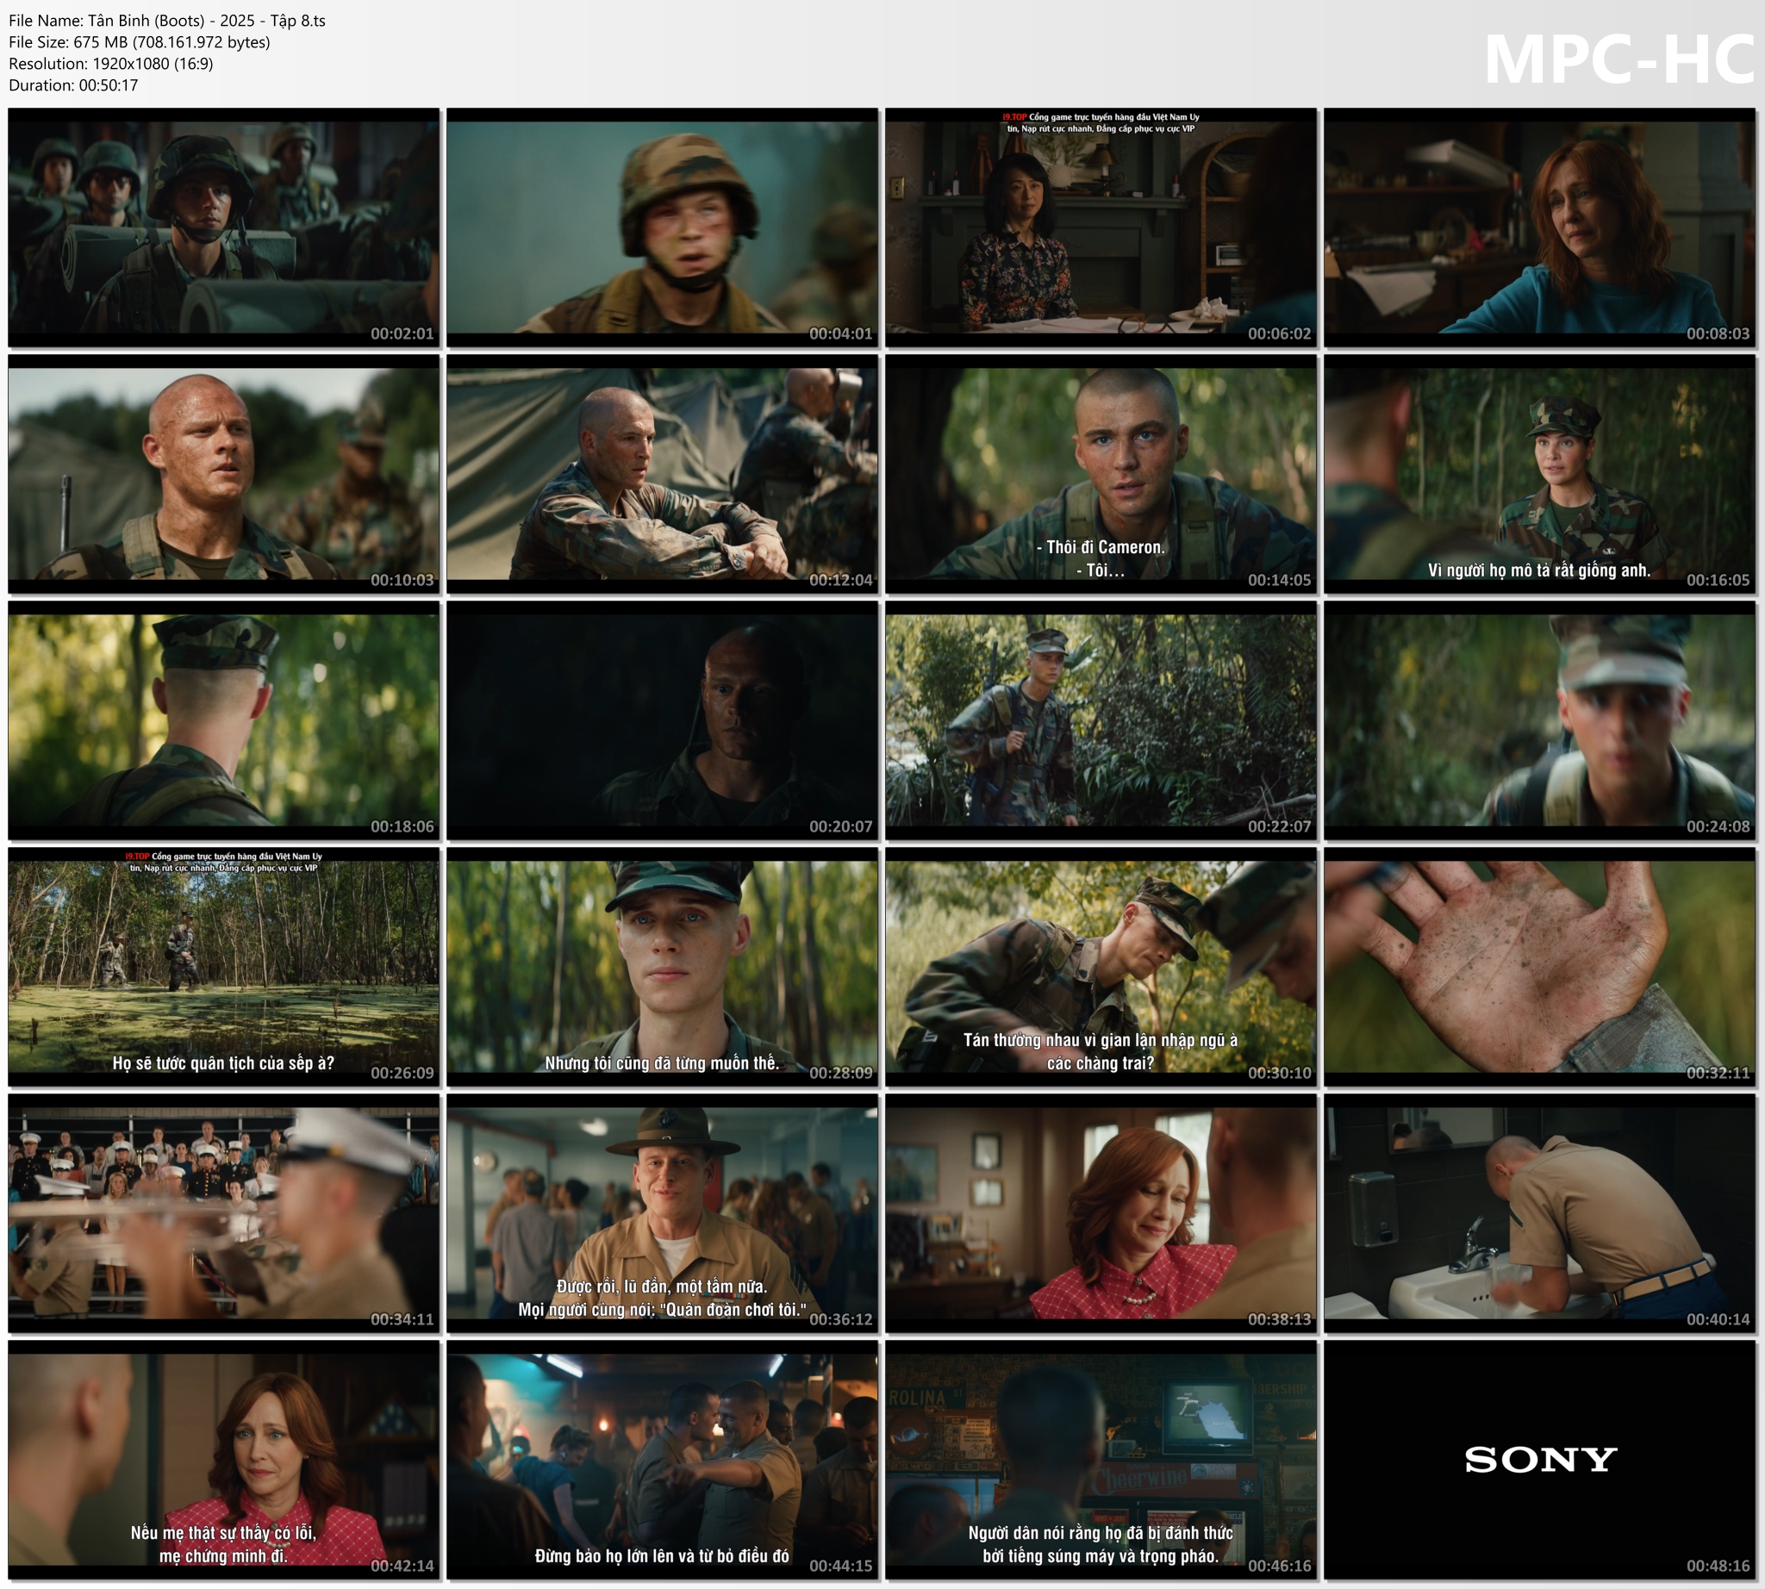Click the swamp scene thumbnail 00:26:09
The width and height of the screenshot is (1765, 1589).
(223, 967)
